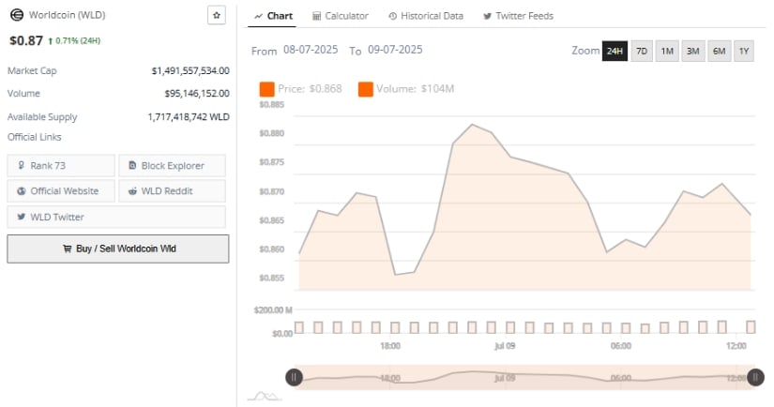Click Volume value $95,146,152.00
This screenshot has width=774, height=407.
(197, 93)
